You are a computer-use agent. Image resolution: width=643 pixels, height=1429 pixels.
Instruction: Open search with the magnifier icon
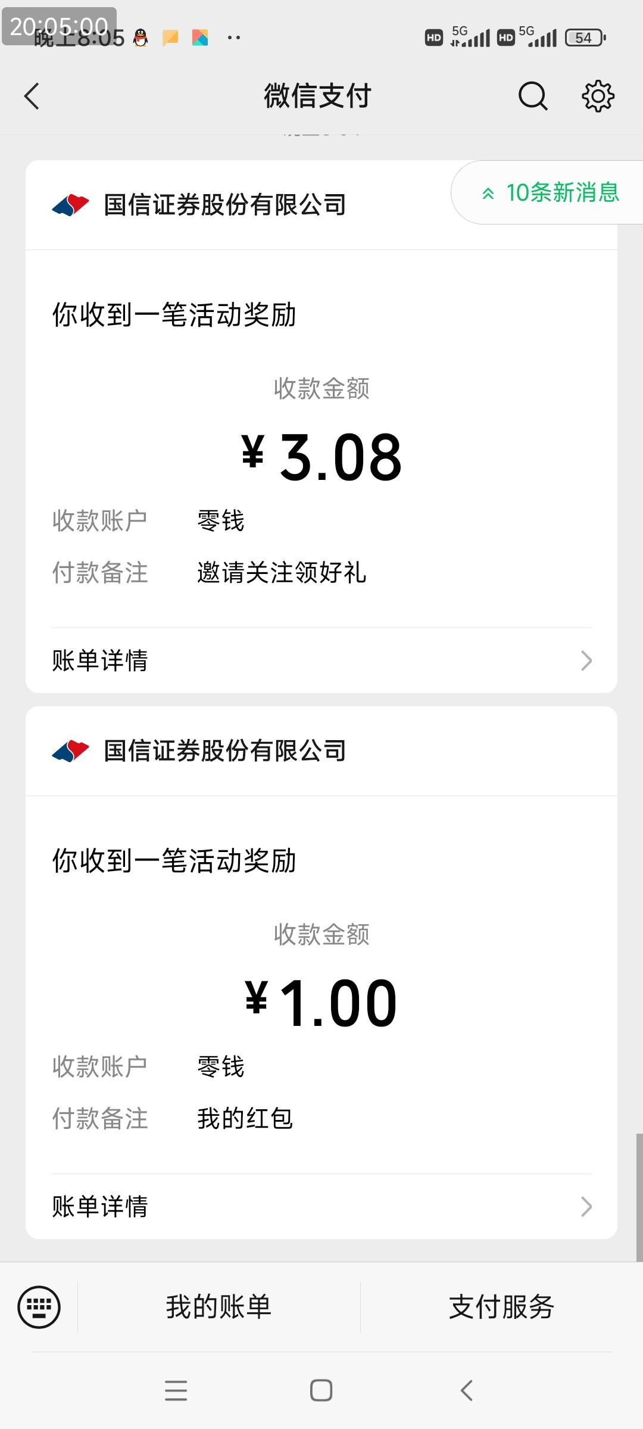click(x=532, y=96)
